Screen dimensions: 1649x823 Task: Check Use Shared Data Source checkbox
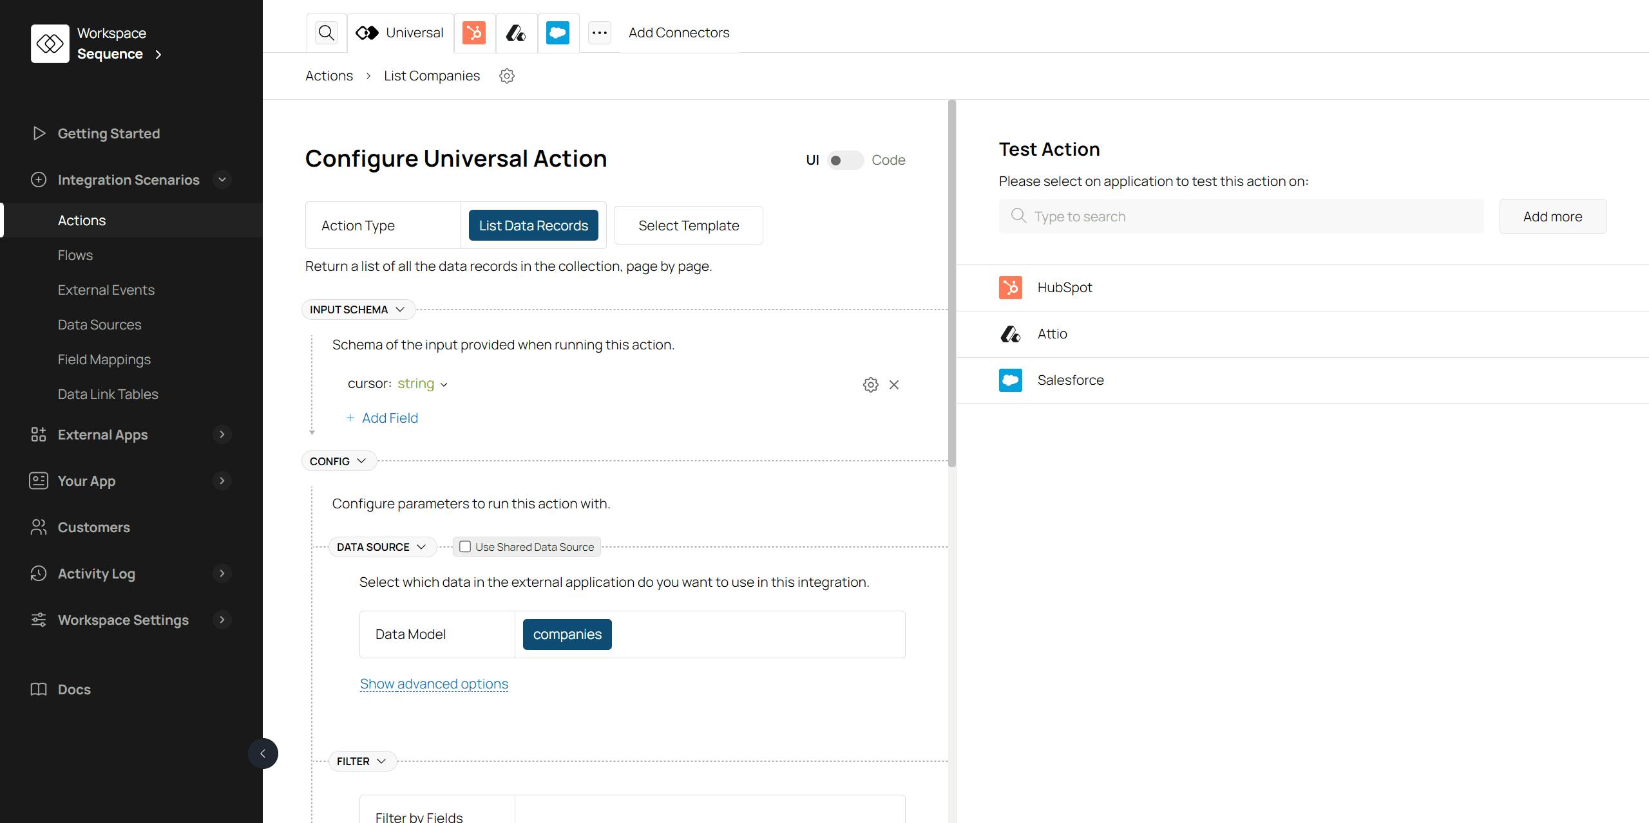(465, 547)
